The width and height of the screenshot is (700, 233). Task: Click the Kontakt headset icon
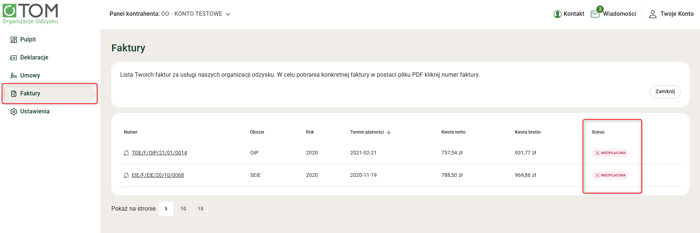pos(557,14)
